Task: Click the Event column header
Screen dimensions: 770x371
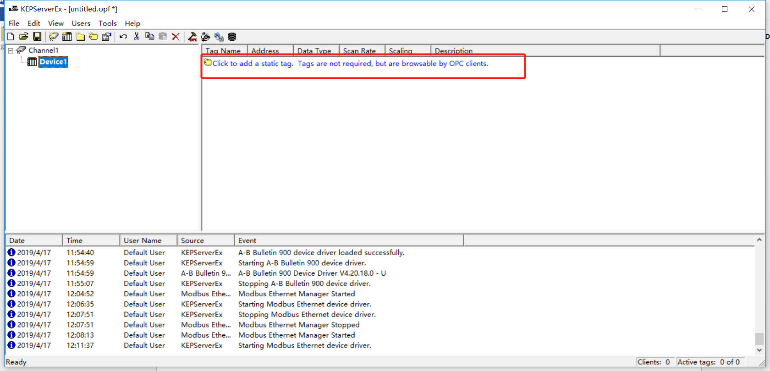Action: [x=349, y=240]
